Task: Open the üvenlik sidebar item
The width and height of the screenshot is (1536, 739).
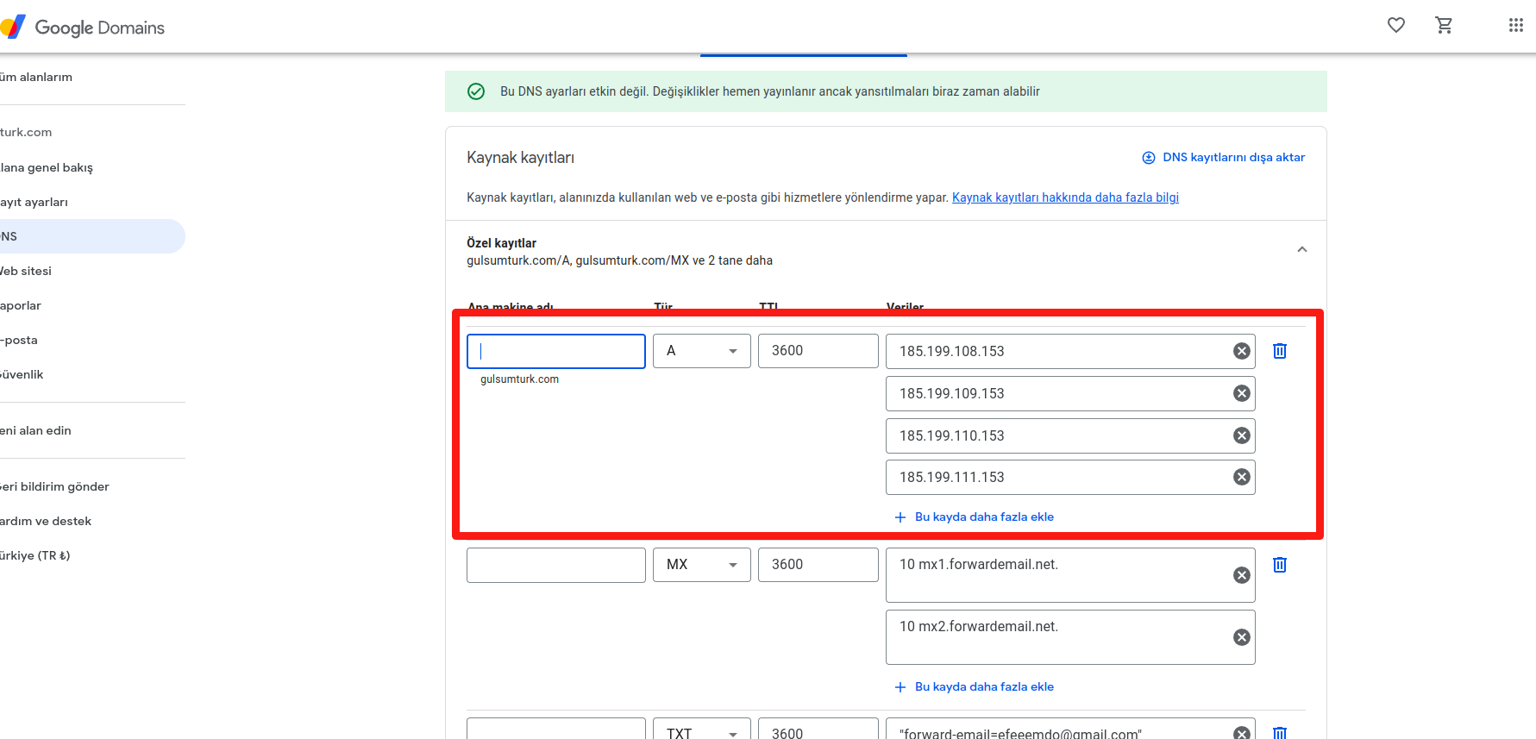Action: point(22,374)
